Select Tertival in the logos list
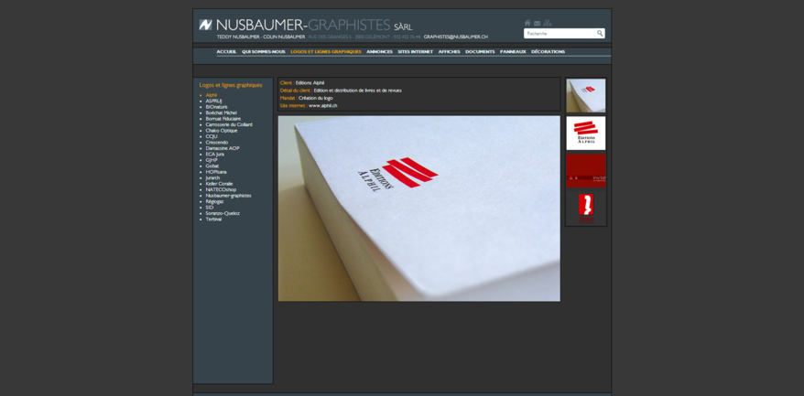Screen dimensions: 804x396 [213, 219]
